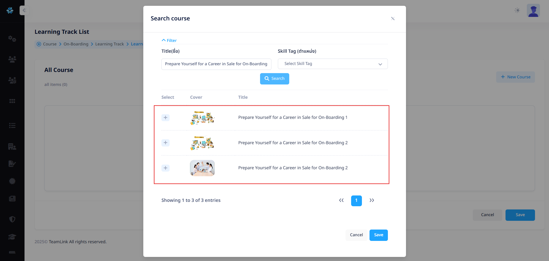Click the Search button
The width and height of the screenshot is (549, 261).
(x=274, y=79)
